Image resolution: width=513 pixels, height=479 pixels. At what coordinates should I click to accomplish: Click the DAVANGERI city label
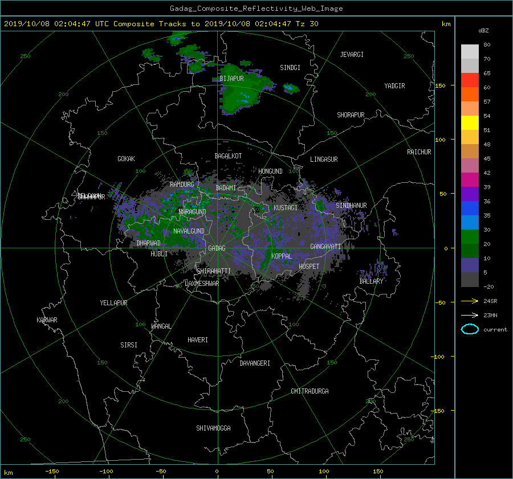point(255,363)
